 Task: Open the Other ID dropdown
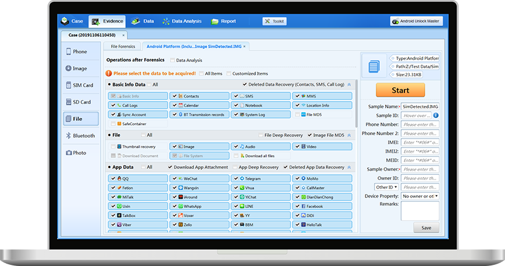pos(385,187)
